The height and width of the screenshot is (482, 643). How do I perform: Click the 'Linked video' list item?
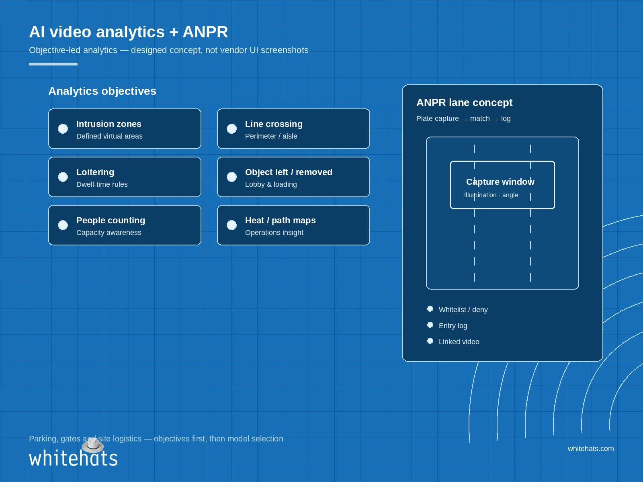459,342
